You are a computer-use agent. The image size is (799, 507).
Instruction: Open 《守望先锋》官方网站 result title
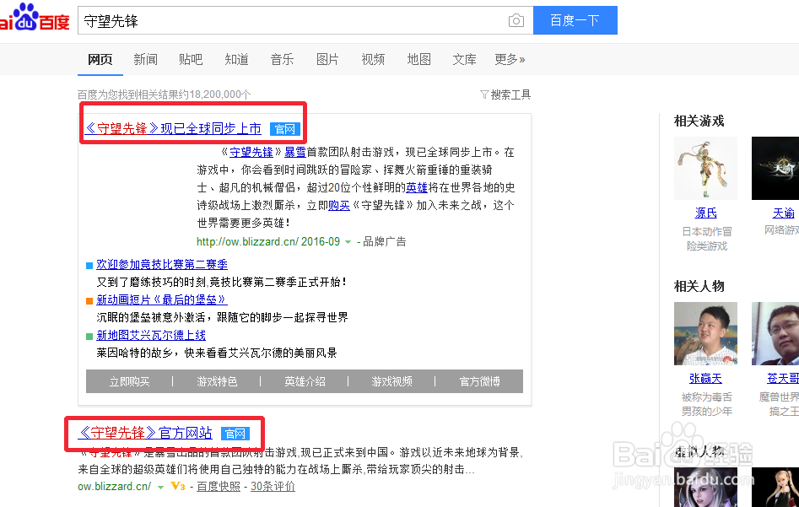145,433
